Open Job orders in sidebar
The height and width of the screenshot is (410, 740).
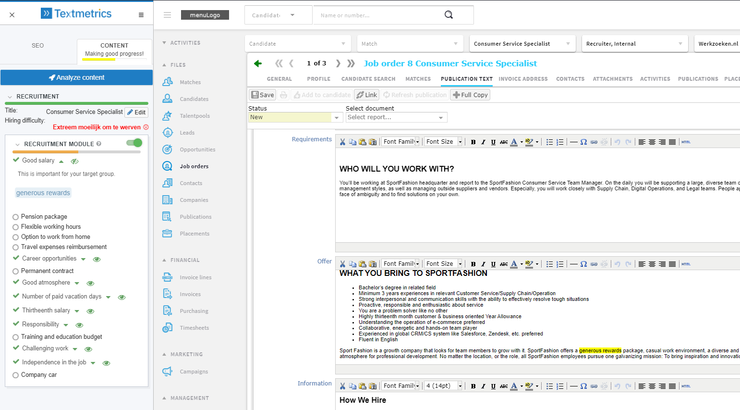(x=194, y=166)
